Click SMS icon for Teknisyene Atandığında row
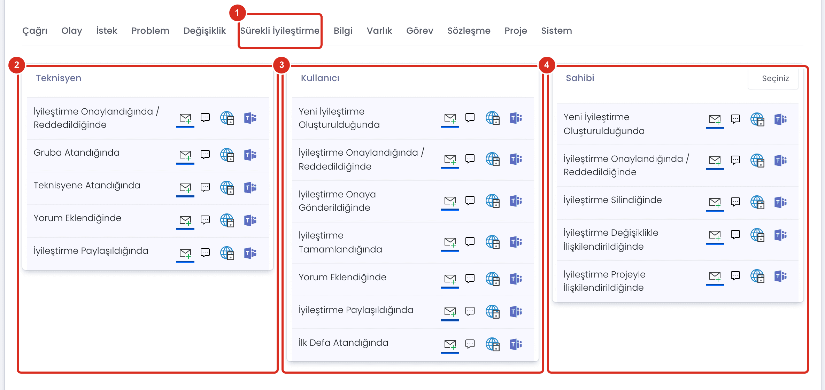Image resolution: width=825 pixels, height=390 pixels. click(205, 187)
